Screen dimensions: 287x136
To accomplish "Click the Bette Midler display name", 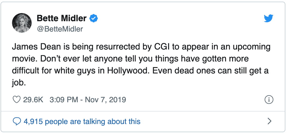I will tap(61, 18).
